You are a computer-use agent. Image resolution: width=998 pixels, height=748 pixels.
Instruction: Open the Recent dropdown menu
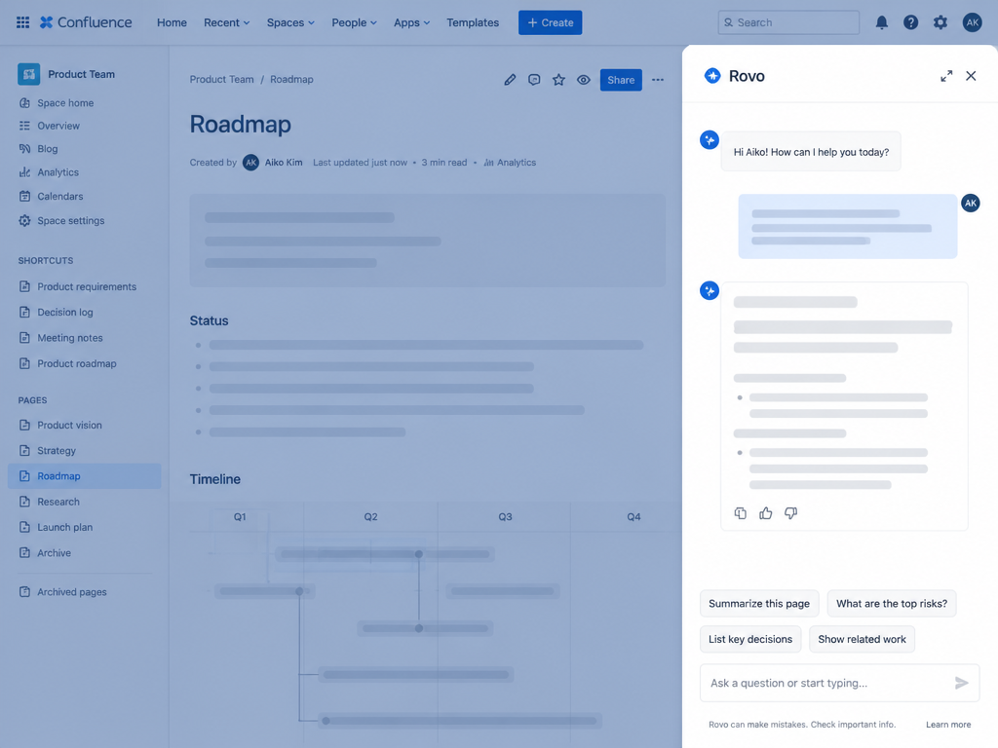tap(226, 23)
